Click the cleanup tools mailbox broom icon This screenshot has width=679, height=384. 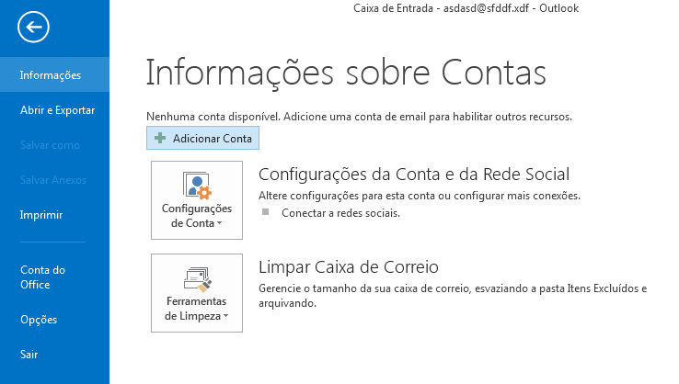[x=197, y=279]
